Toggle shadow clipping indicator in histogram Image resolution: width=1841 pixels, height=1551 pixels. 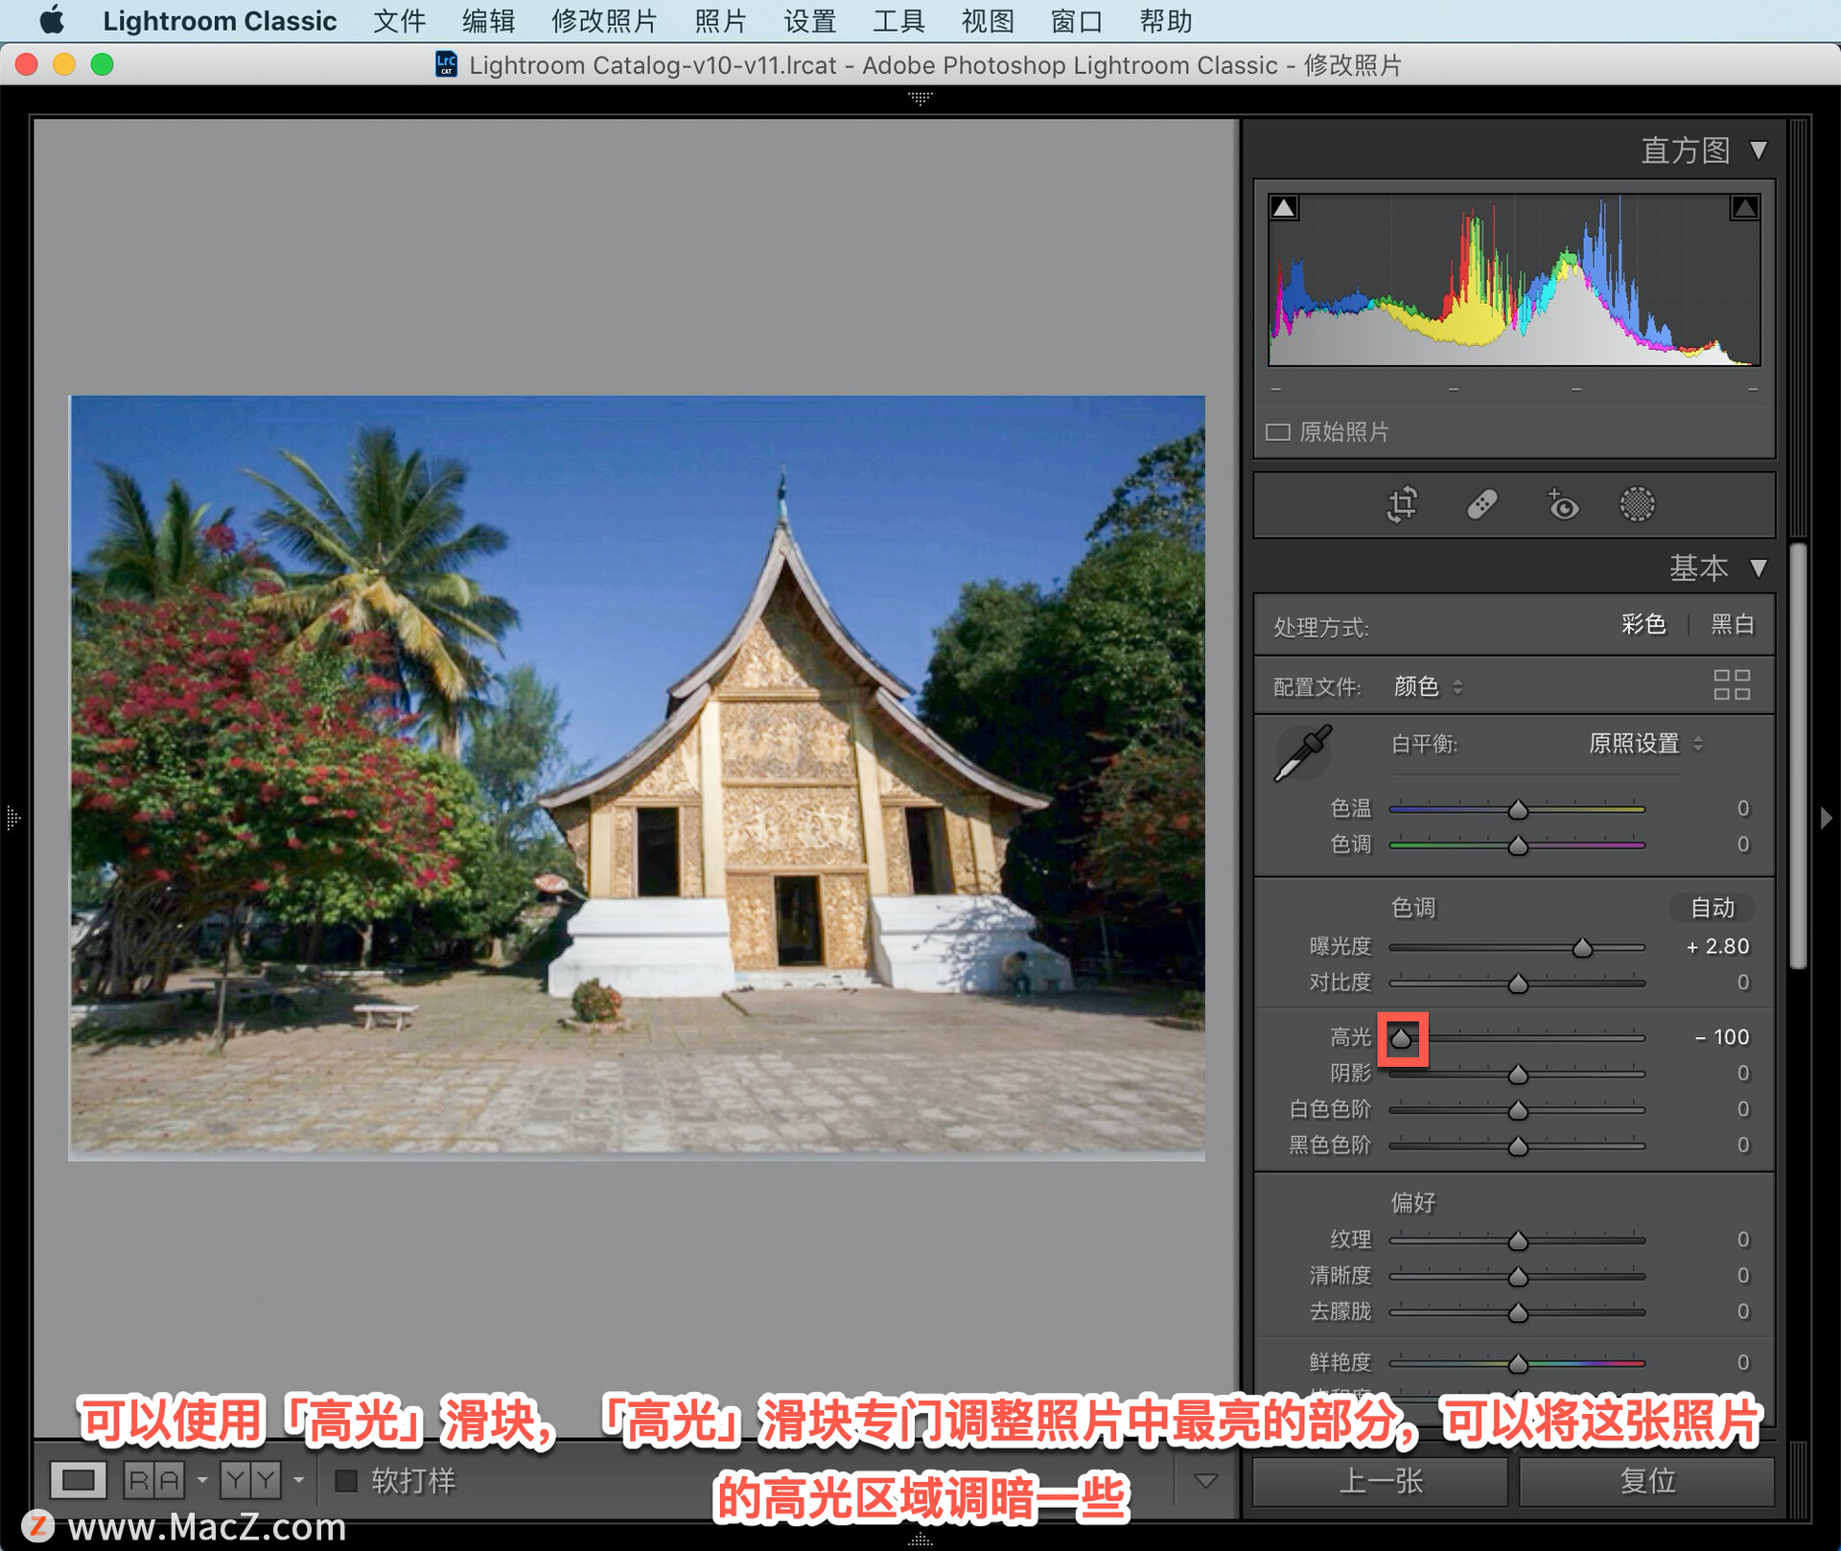tap(1284, 207)
